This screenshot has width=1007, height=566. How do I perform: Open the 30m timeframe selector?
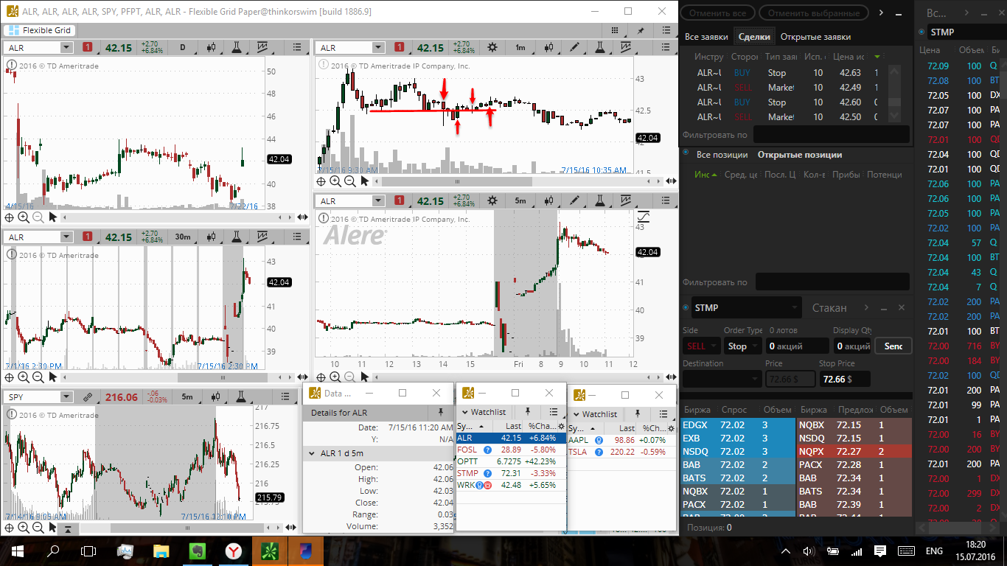pos(182,237)
